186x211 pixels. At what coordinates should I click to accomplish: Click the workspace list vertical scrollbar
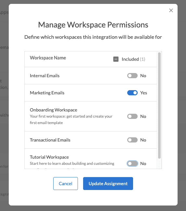159,105
